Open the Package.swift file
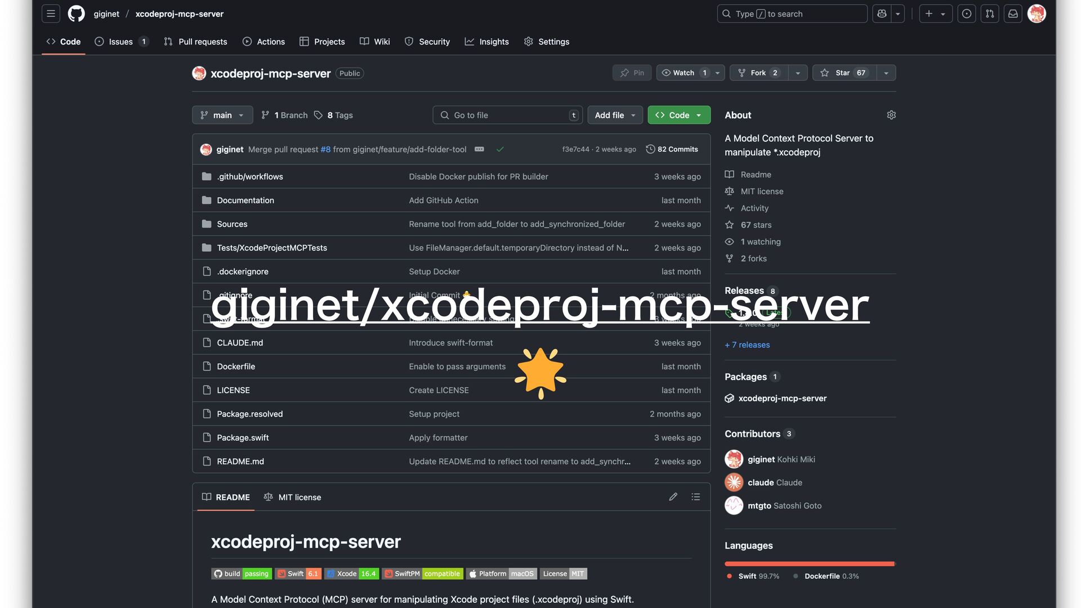 click(x=243, y=437)
